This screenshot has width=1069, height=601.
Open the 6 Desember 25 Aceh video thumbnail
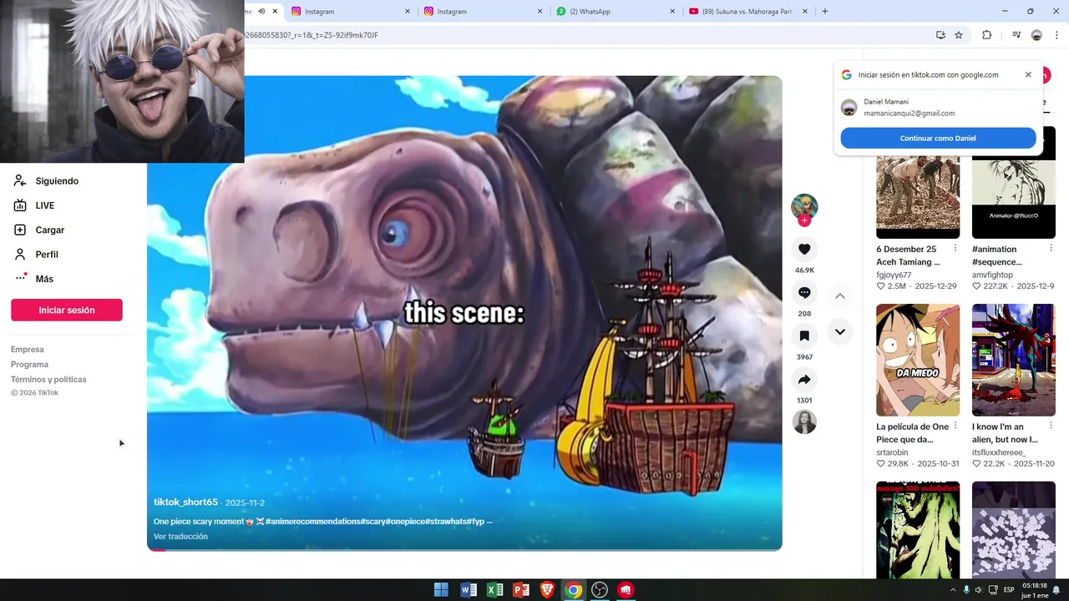pyautogui.click(x=918, y=183)
